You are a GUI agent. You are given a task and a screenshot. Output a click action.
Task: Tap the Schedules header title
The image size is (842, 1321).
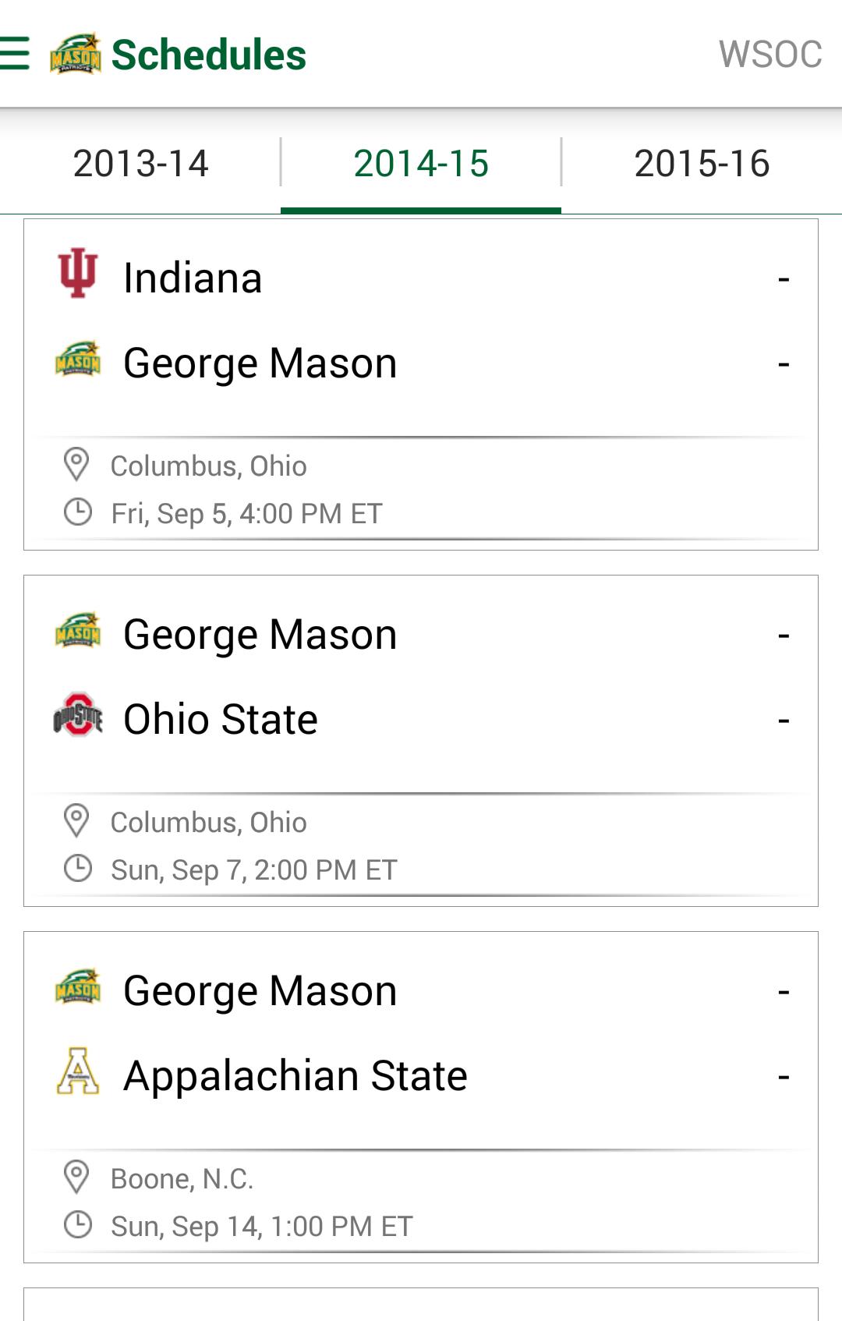pyautogui.click(x=209, y=55)
